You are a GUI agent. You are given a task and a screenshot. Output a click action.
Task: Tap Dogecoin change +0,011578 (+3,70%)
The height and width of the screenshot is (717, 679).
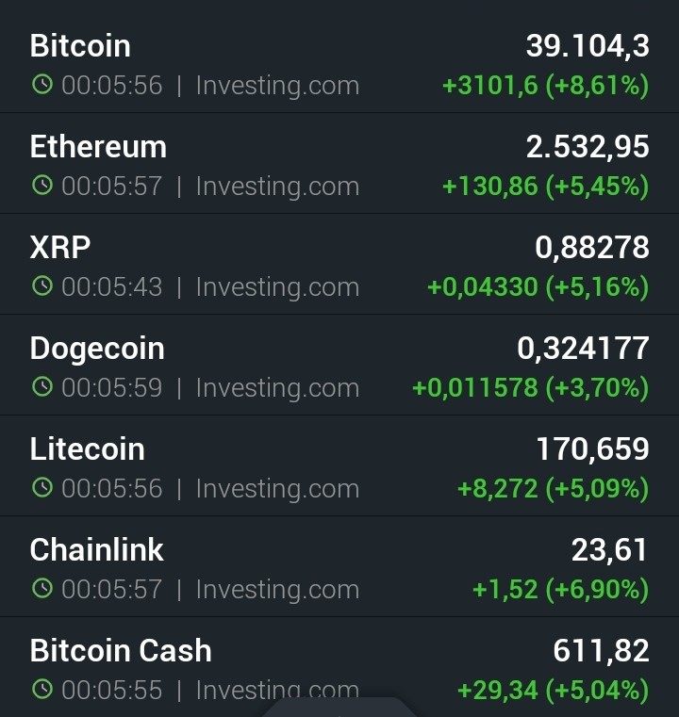pos(531,388)
